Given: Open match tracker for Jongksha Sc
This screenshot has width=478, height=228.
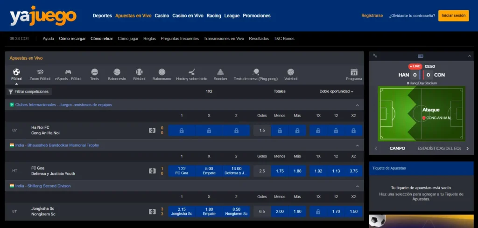Looking at the screenshot, I should click(152, 211).
